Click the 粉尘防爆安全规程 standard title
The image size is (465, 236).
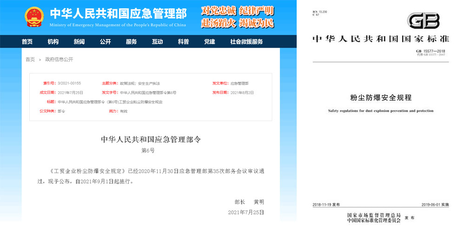(x=380, y=98)
